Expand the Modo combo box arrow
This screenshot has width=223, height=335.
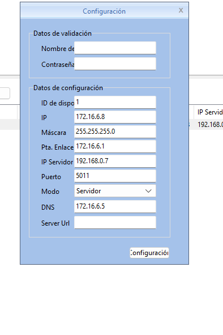[x=148, y=191]
